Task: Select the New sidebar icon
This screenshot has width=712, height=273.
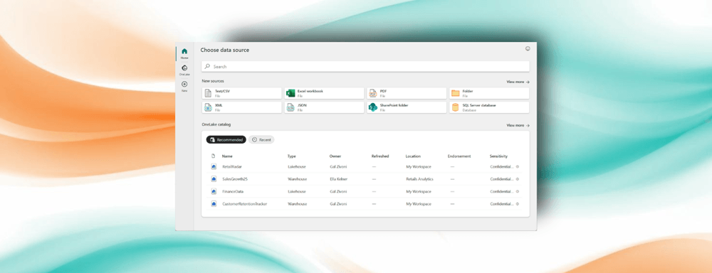Action: 184,86
